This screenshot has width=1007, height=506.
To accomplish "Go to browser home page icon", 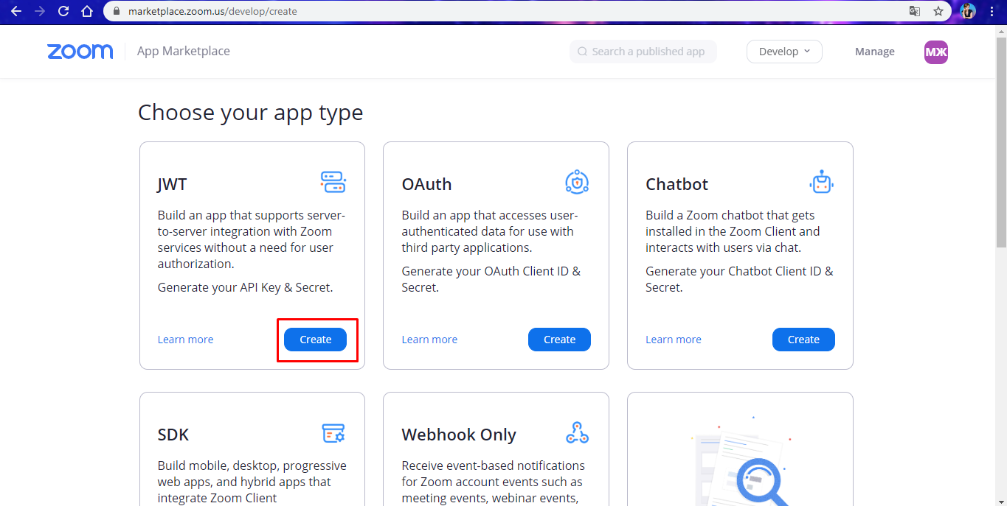I will click(87, 11).
